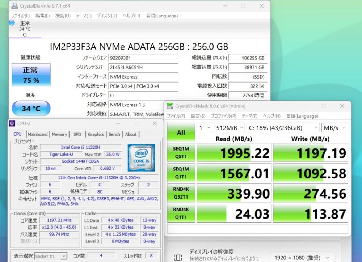
Task: Click total host writes 38971 GB value
Action: (248, 67)
